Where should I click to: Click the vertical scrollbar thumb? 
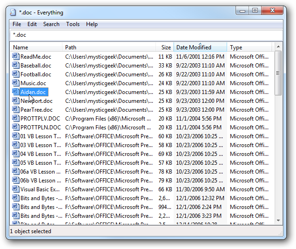point(278,73)
